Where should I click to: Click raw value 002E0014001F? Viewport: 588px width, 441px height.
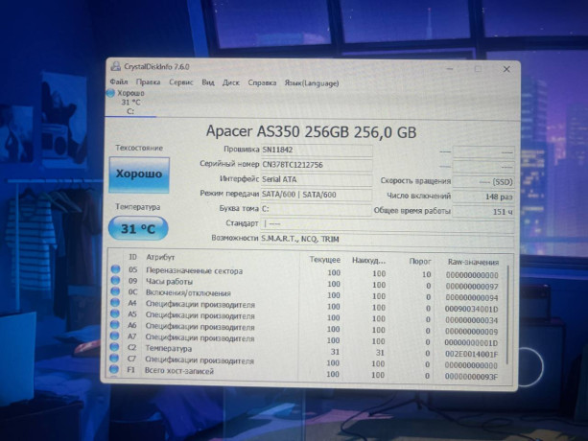click(471, 354)
